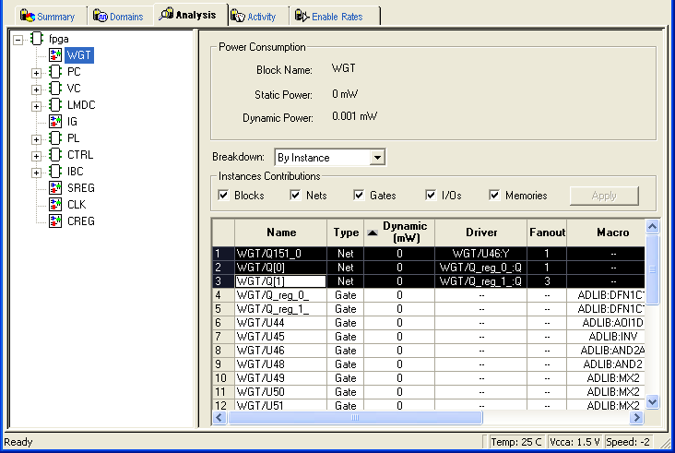Select the SREG tree item label
Viewport: 675px width, 453px height.
click(81, 188)
